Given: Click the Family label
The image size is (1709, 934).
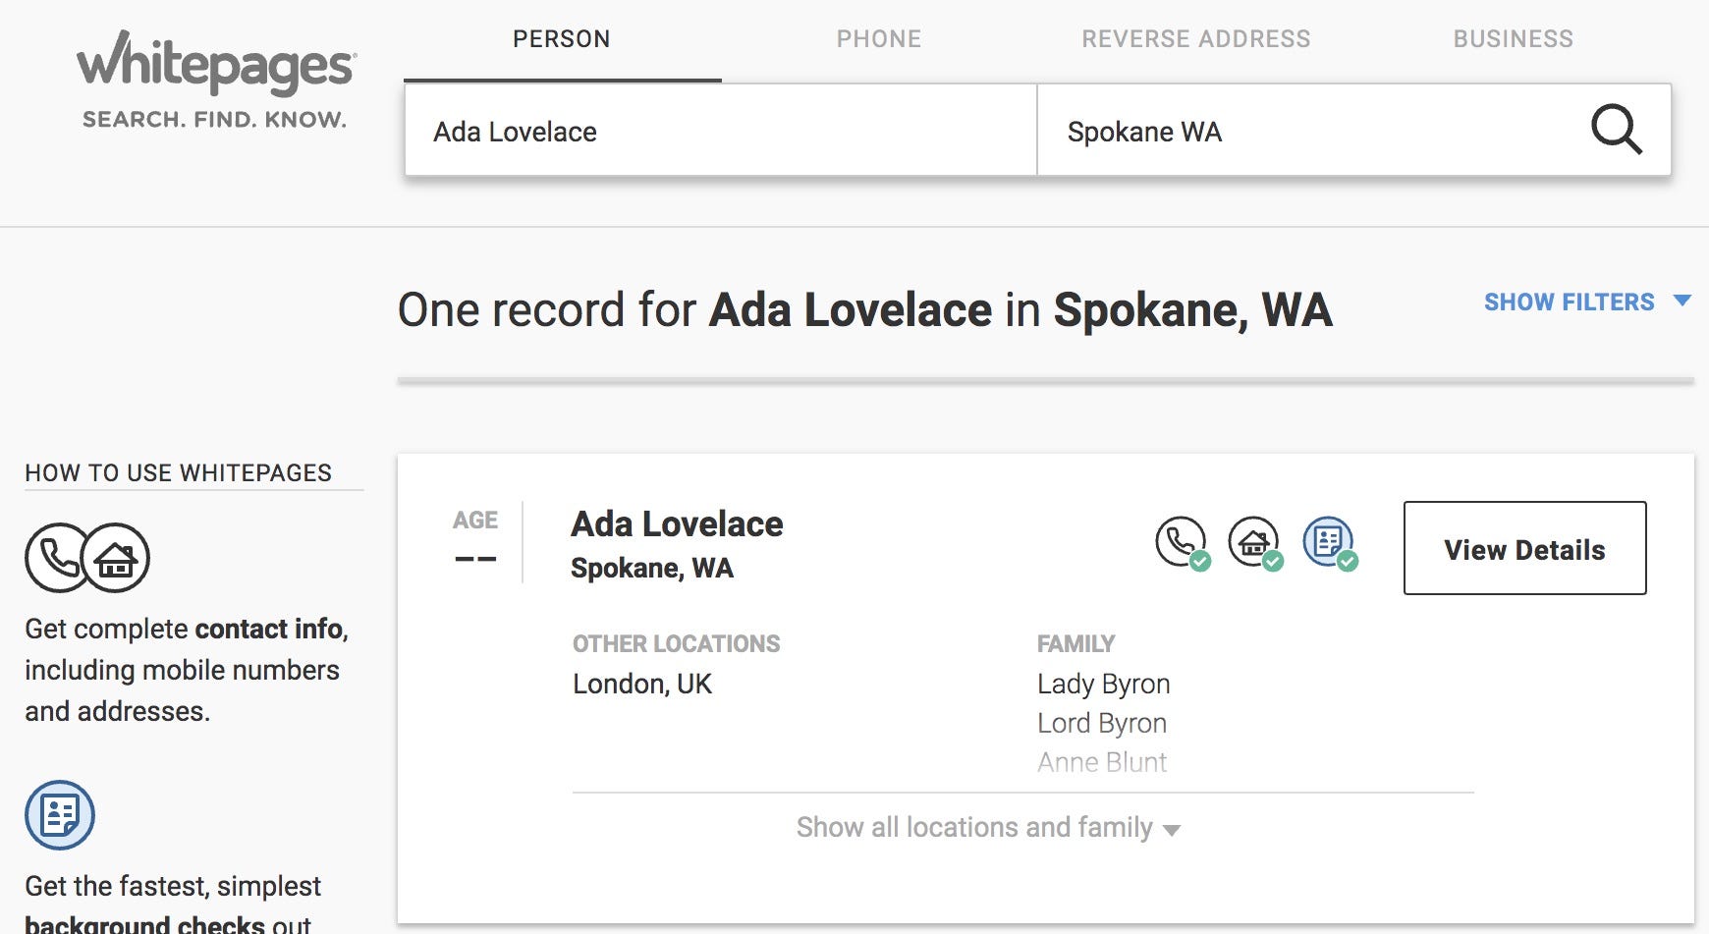Looking at the screenshot, I should point(1076,644).
